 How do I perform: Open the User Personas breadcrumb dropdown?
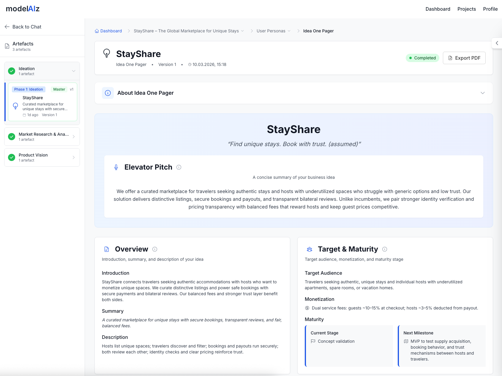tap(289, 31)
